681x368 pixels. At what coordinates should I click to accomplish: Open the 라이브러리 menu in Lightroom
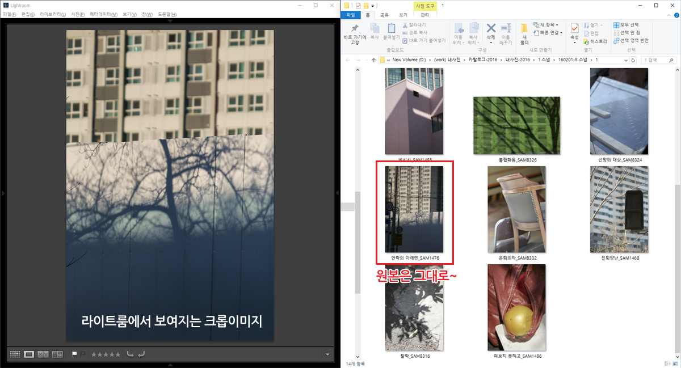click(x=52, y=14)
